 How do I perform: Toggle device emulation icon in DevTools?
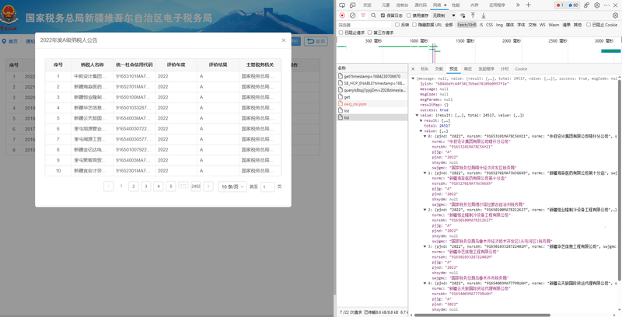pyautogui.click(x=352, y=5)
